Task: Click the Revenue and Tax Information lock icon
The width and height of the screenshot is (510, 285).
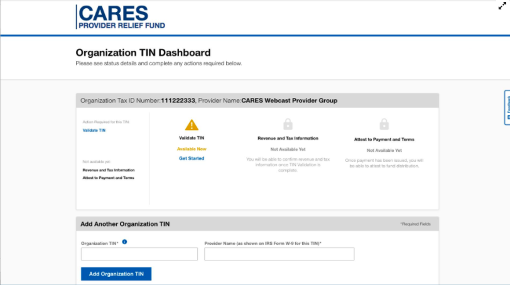Action: click(x=288, y=124)
